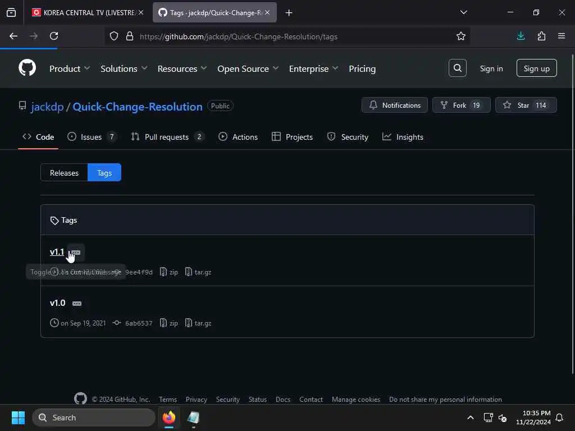Open the v1.1 tag link
The image size is (575, 431).
pos(57,252)
